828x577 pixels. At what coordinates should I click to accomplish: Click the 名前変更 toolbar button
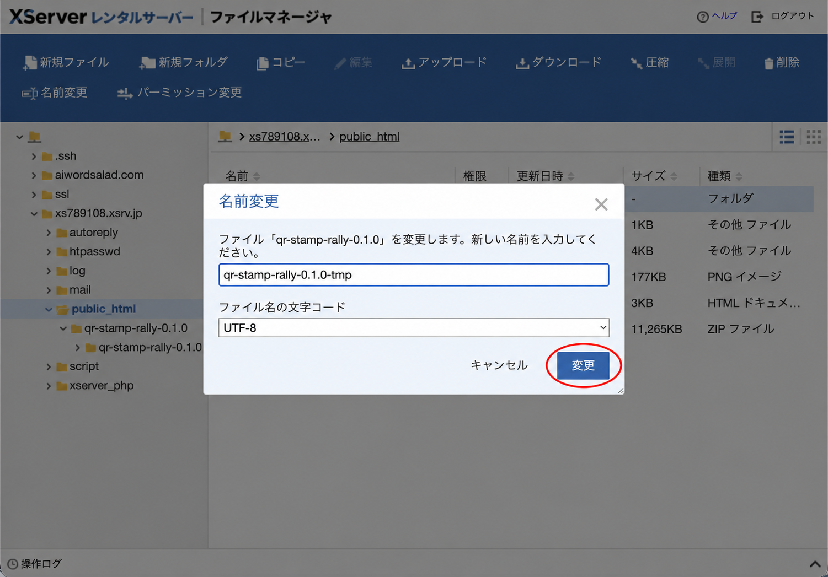coord(55,93)
